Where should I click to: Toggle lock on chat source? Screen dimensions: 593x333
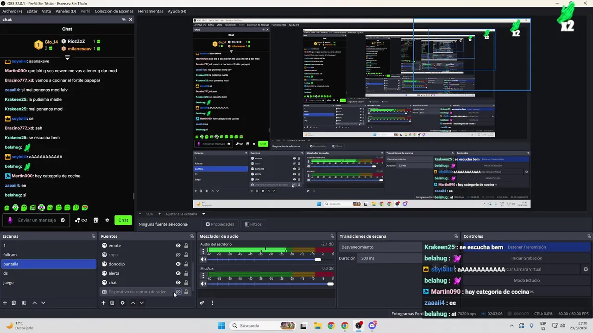click(186, 283)
